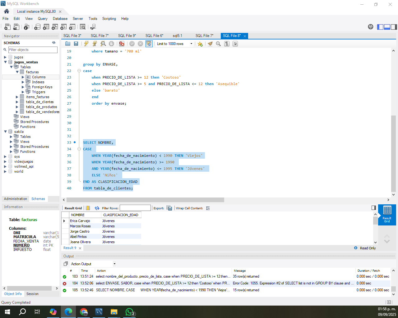The height and width of the screenshot is (318, 398).
Task: Create a new SQL tab for queries
Action: click(7, 27)
